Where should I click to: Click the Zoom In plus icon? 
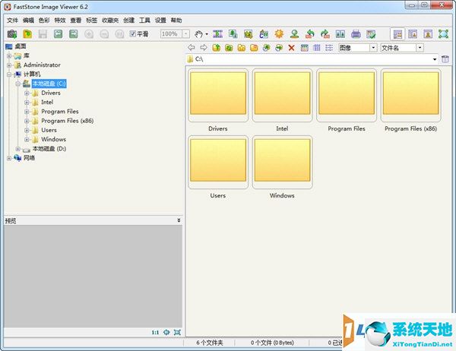point(89,34)
